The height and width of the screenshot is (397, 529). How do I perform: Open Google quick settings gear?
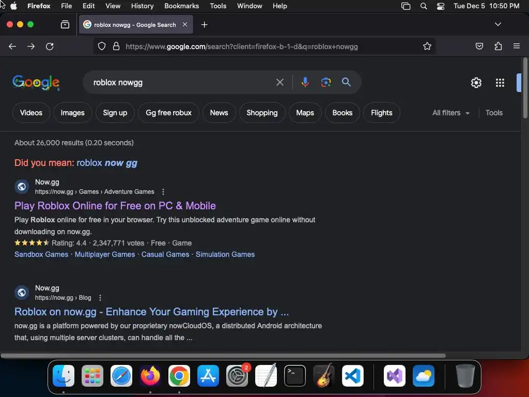[x=476, y=83]
